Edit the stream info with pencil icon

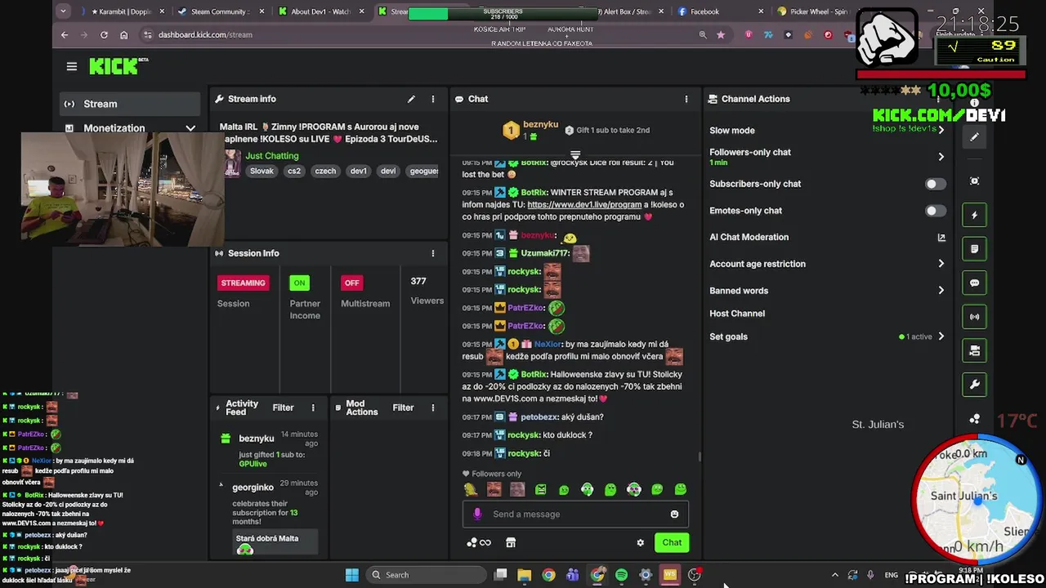[x=411, y=99]
